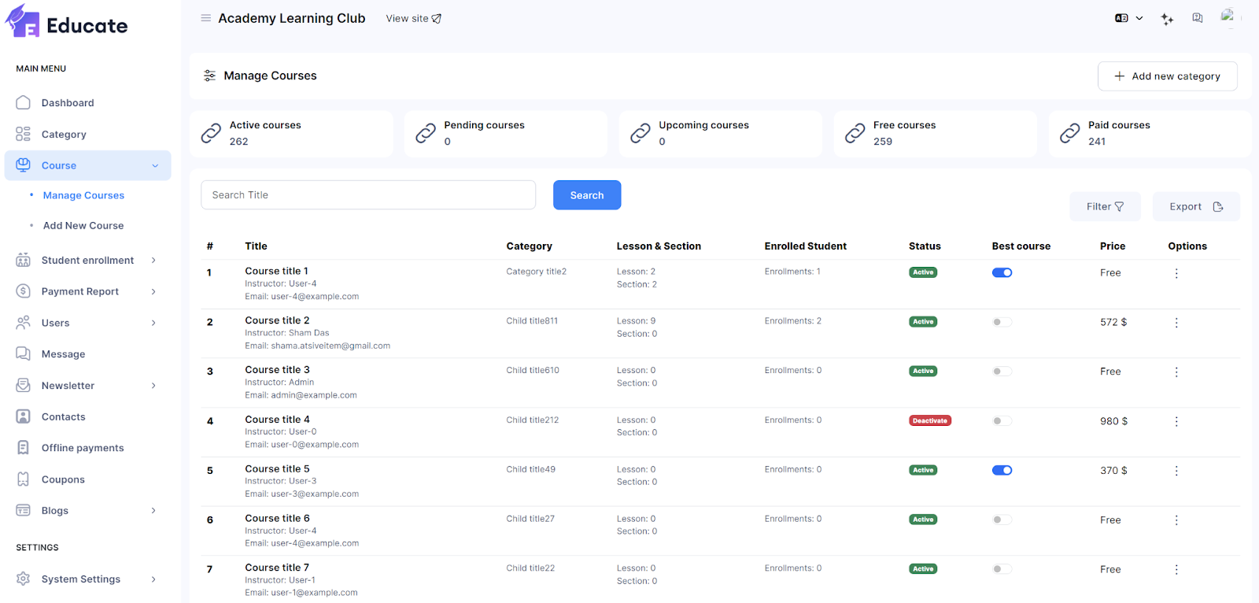This screenshot has height=603, width=1259.
Task: Open the AI sparkle icon in header
Action: [1167, 19]
